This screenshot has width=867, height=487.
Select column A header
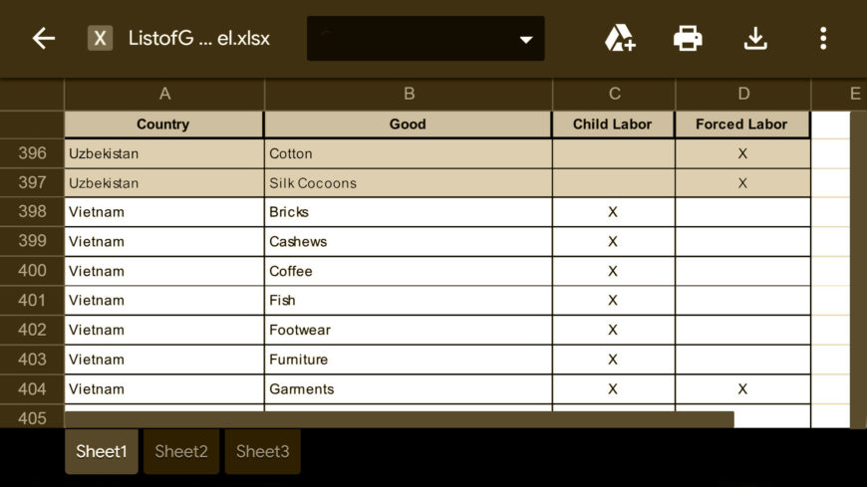click(x=164, y=94)
